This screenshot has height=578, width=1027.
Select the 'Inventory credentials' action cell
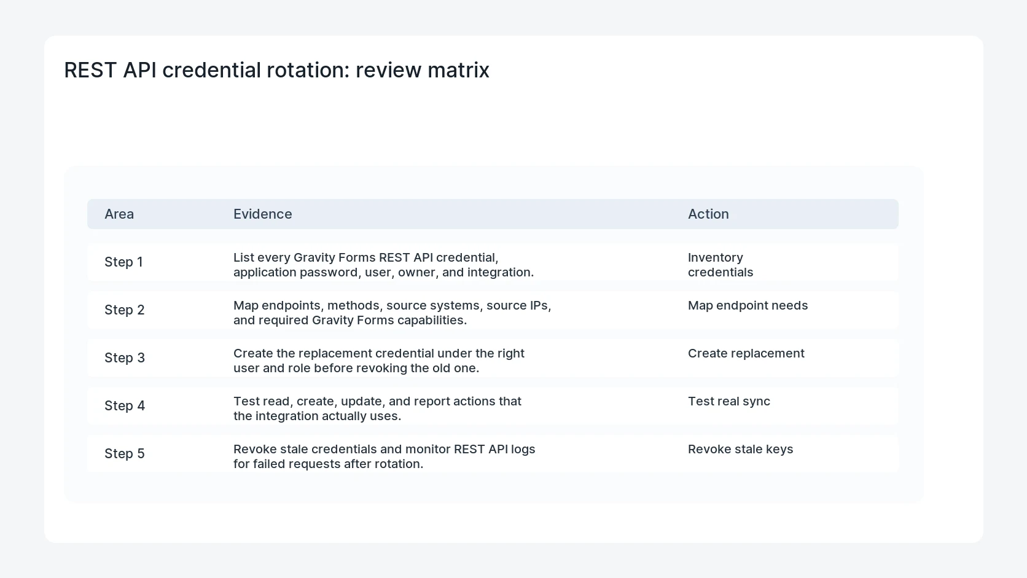click(x=720, y=265)
